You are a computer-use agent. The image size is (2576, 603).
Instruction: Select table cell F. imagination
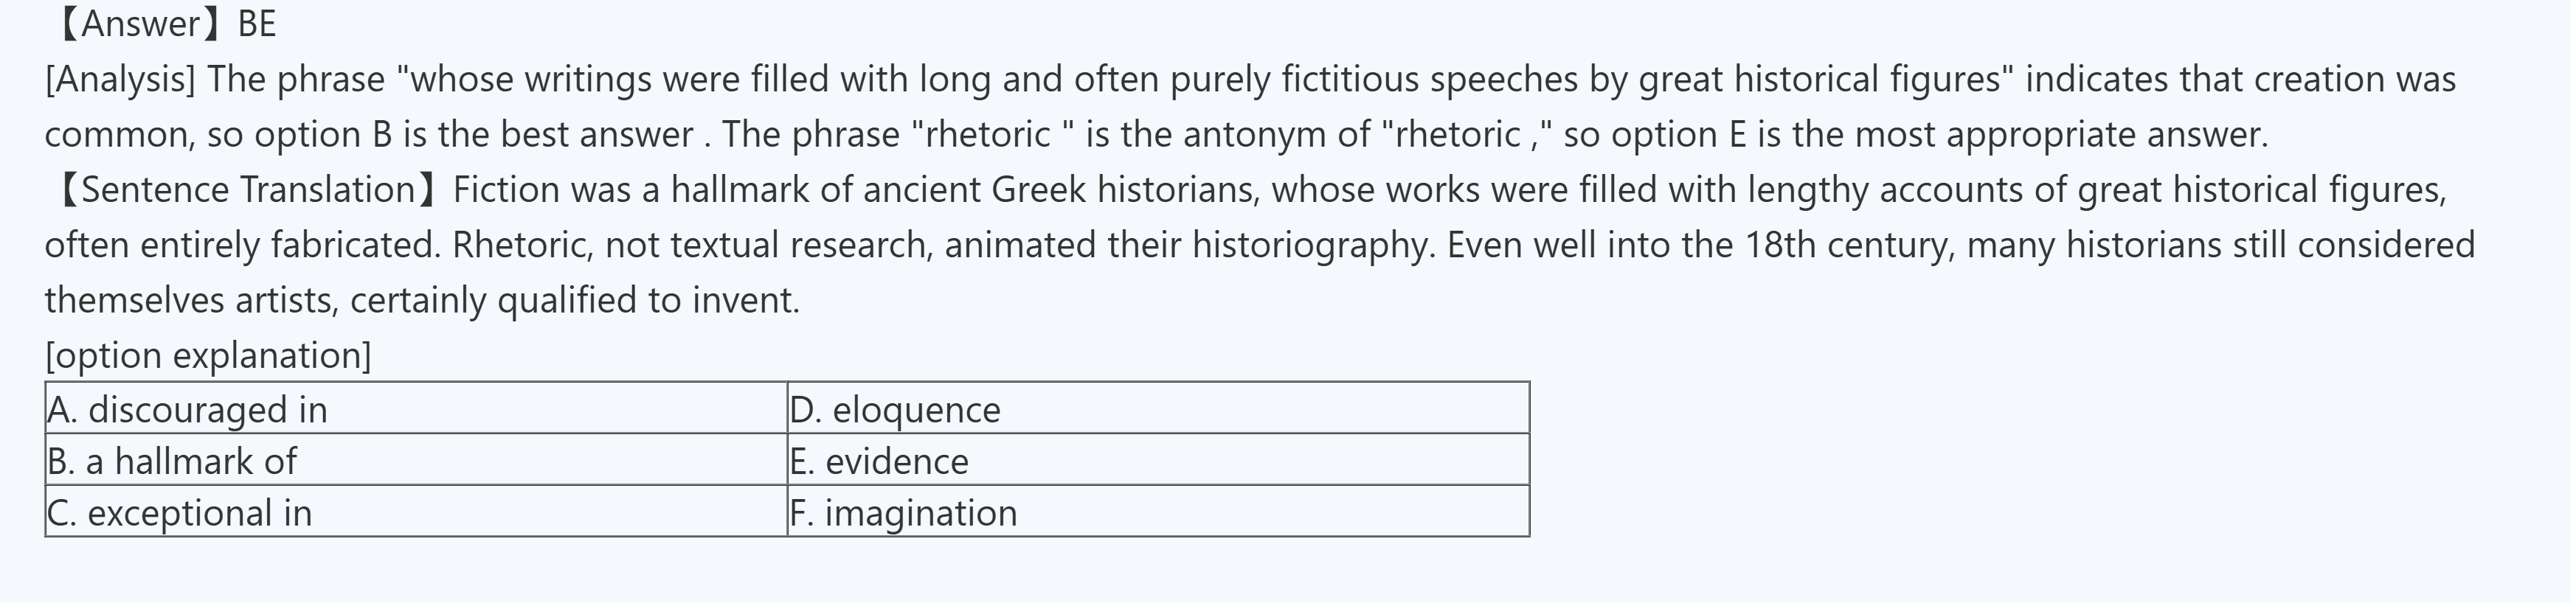pos(903,514)
